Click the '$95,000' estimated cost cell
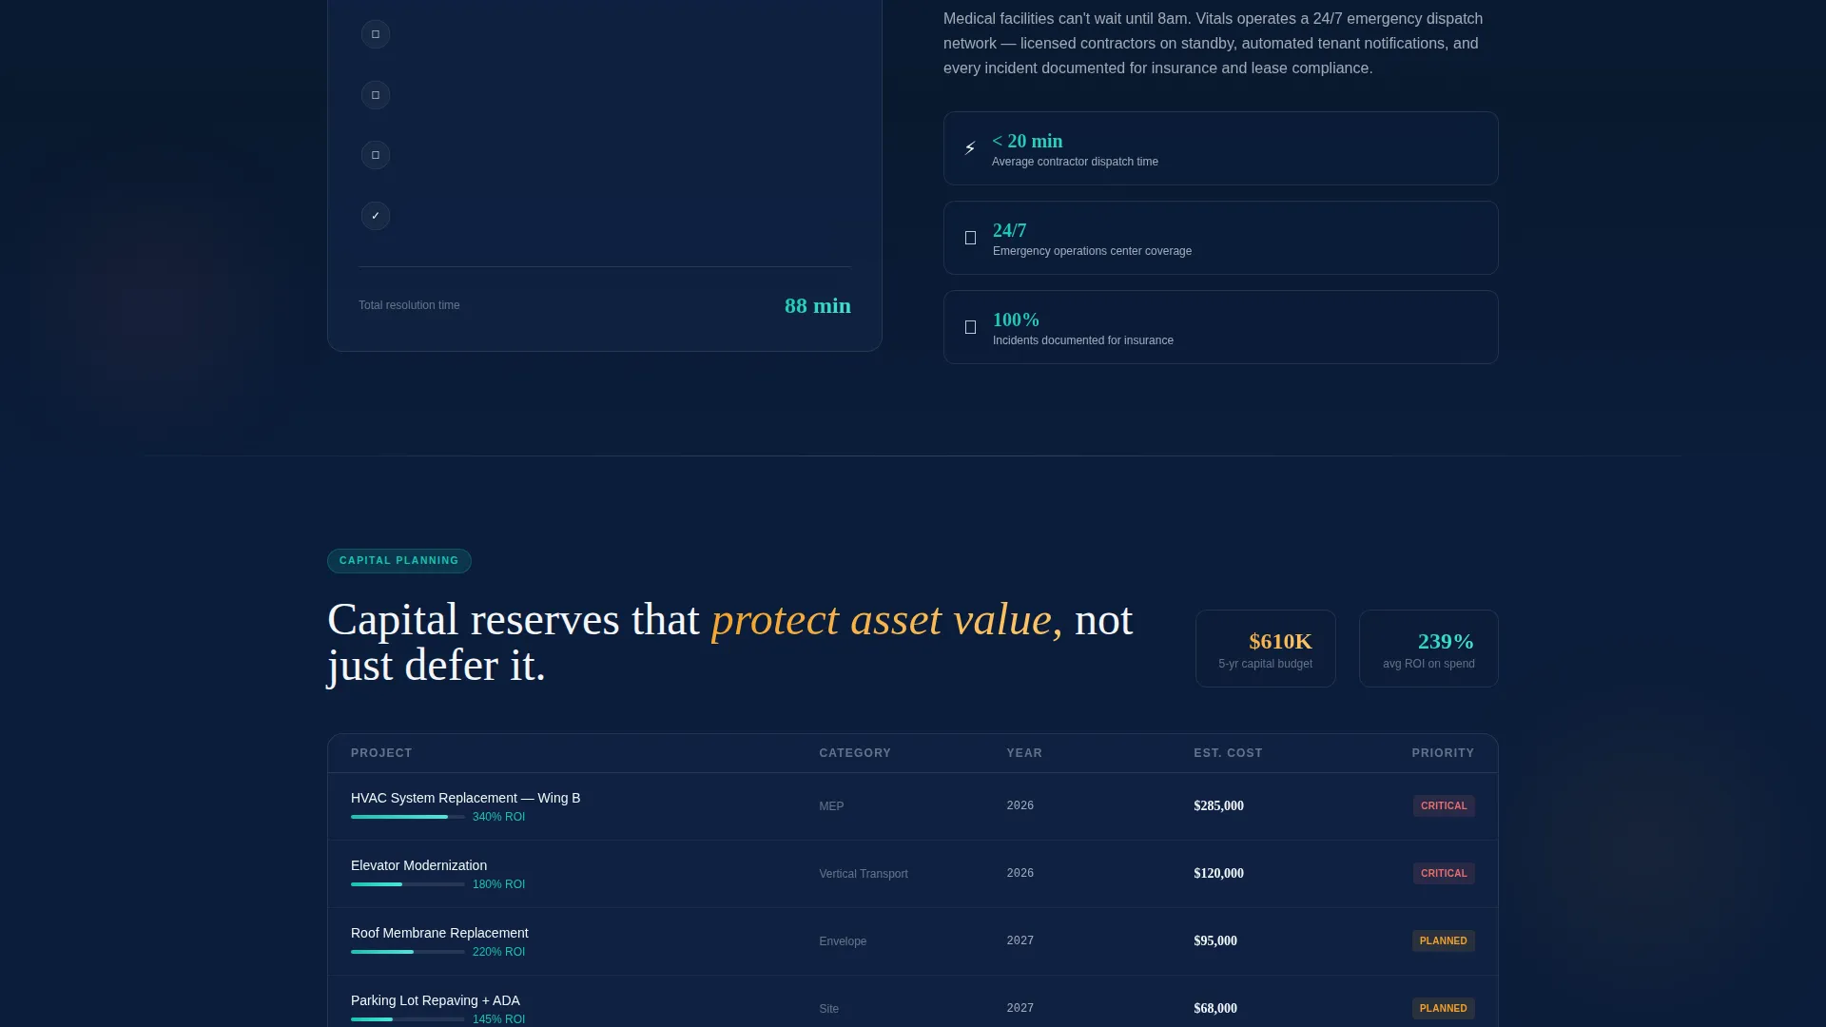Viewport: 1826px width, 1027px height. pyautogui.click(x=1215, y=941)
